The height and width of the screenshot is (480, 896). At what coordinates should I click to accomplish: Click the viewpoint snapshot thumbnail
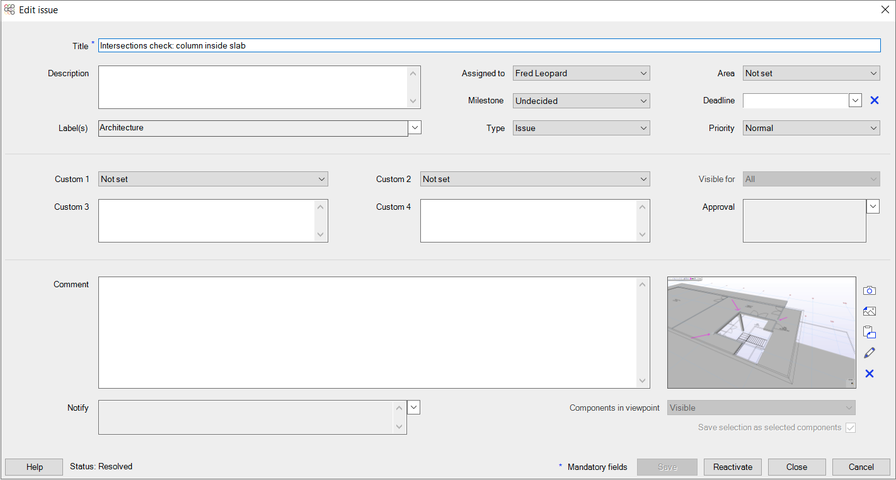click(762, 333)
